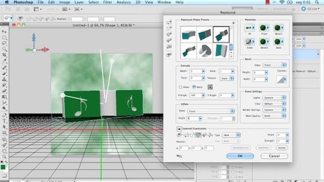Open the Inflate Sides dropdown
The image size is (324, 182).
(211, 111)
